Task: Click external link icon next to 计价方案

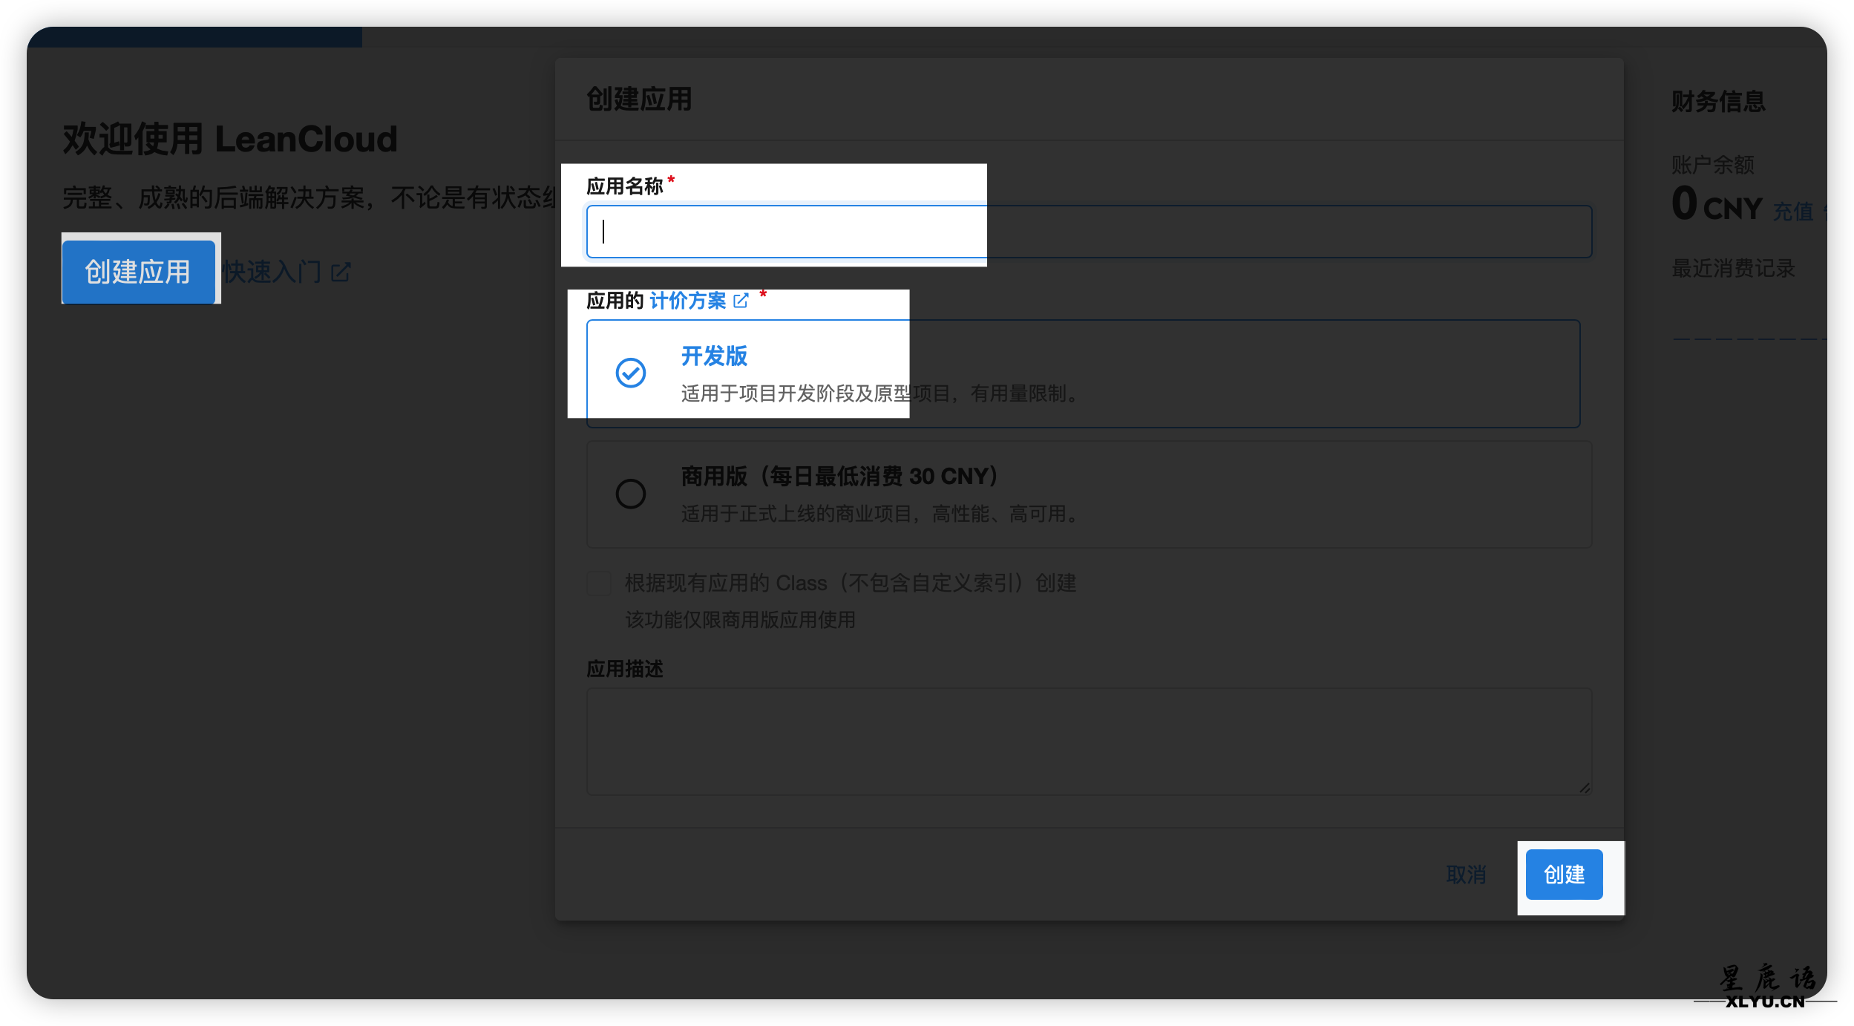Action: point(741,301)
